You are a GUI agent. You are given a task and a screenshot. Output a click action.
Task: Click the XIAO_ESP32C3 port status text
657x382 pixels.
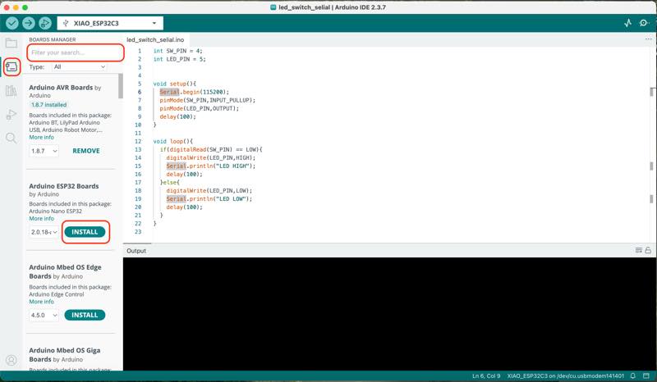566,375
